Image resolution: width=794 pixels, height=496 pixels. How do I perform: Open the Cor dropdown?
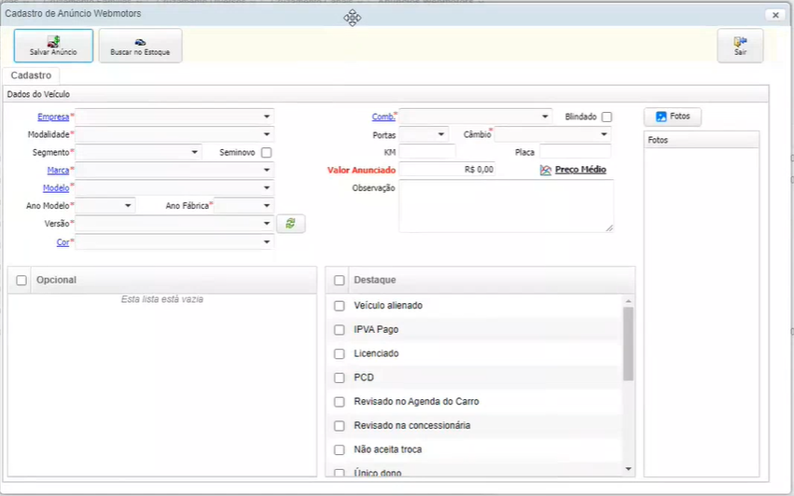click(266, 241)
